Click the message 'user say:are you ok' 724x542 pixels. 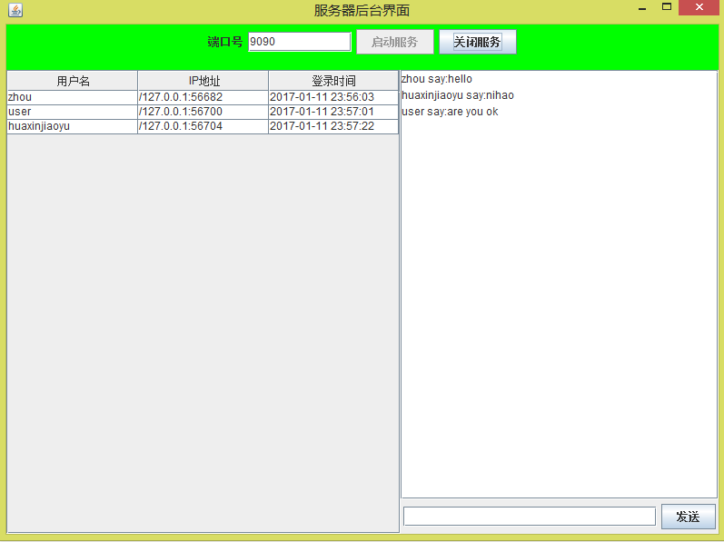click(x=450, y=112)
